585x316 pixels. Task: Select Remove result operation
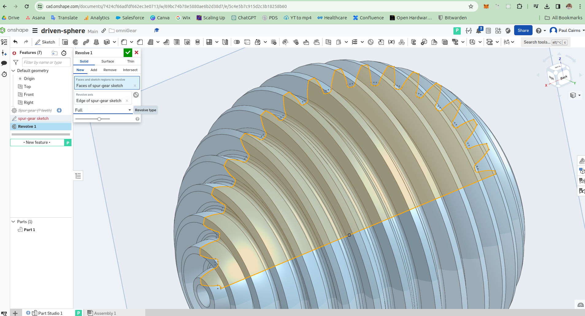pos(110,70)
